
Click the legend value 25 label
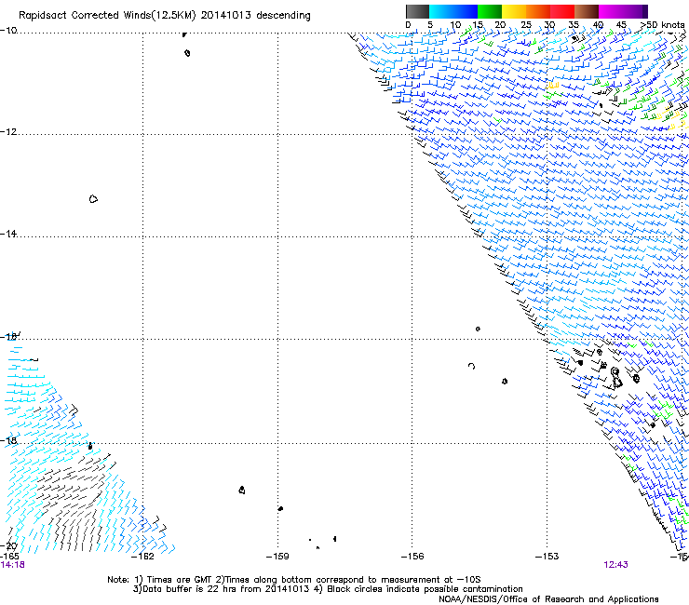click(x=526, y=25)
